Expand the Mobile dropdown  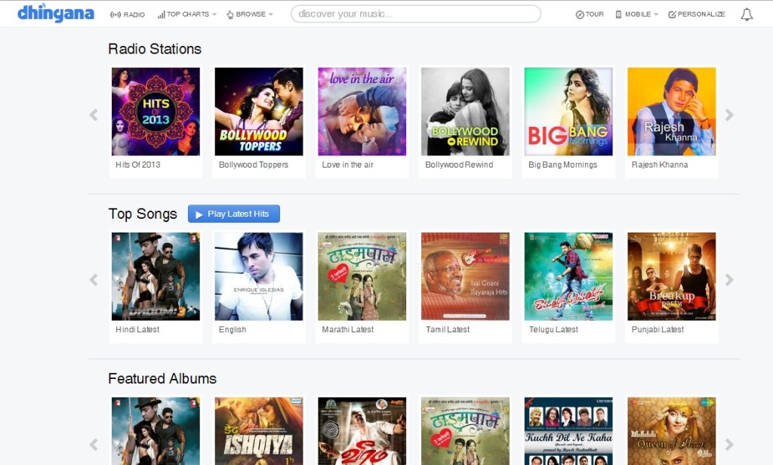coord(636,14)
